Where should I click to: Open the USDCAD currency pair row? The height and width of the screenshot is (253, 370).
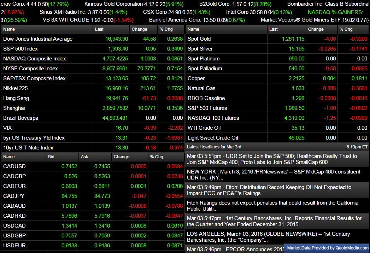(14, 226)
